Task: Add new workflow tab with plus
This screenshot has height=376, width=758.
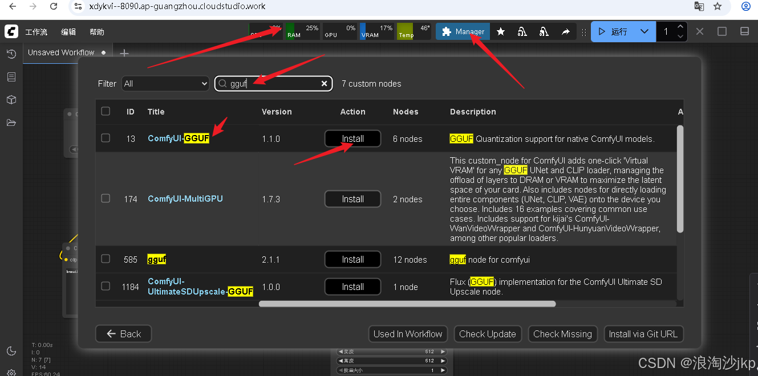Action: tap(124, 54)
